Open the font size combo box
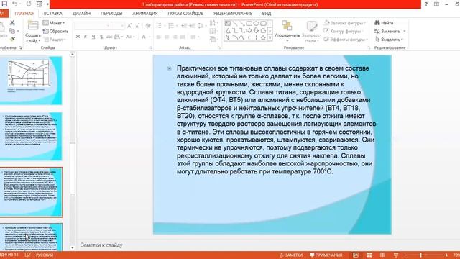 coord(118,26)
